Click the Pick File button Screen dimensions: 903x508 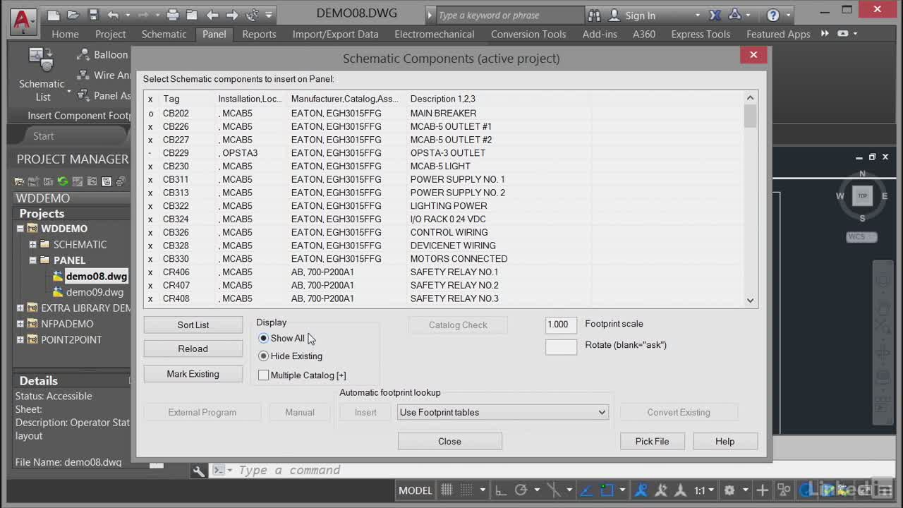tap(652, 441)
